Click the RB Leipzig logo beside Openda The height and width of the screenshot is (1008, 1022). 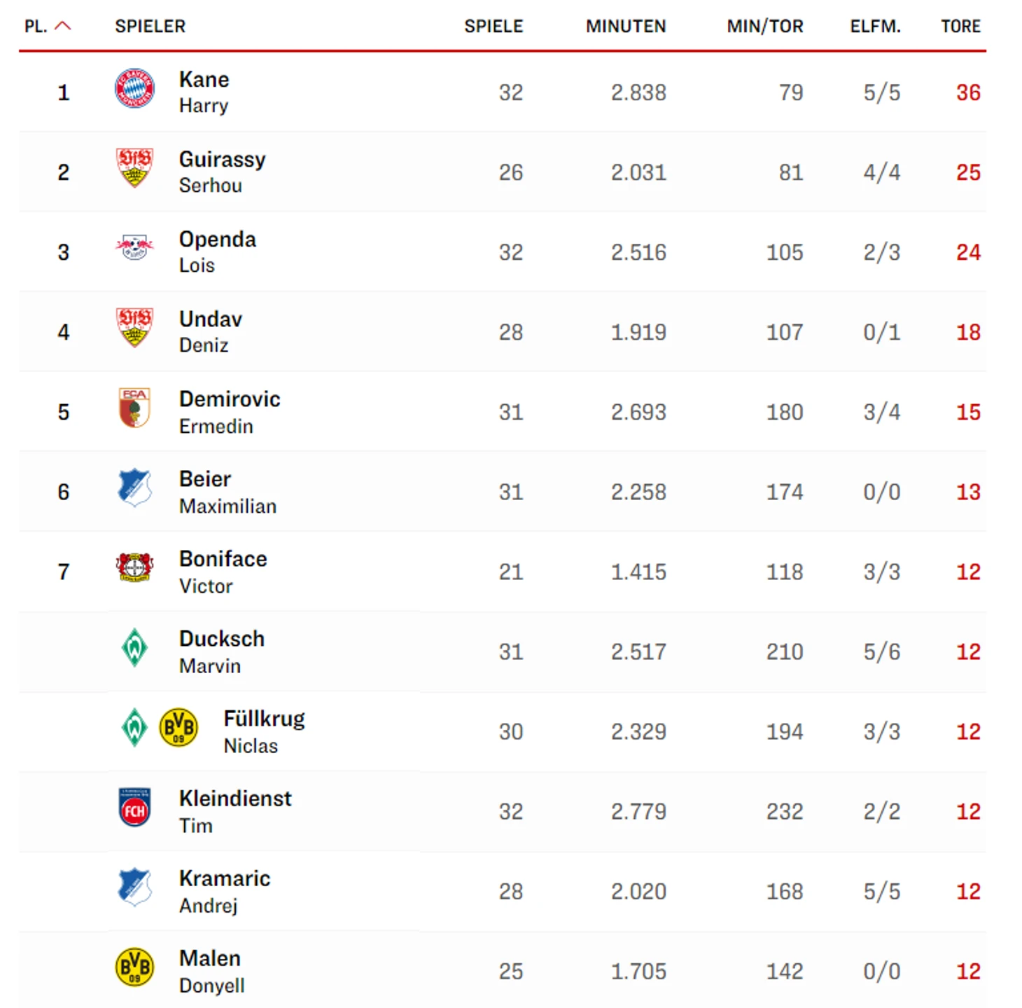tap(134, 248)
